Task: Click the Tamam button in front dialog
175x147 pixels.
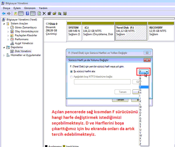Action: pos(123,92)
